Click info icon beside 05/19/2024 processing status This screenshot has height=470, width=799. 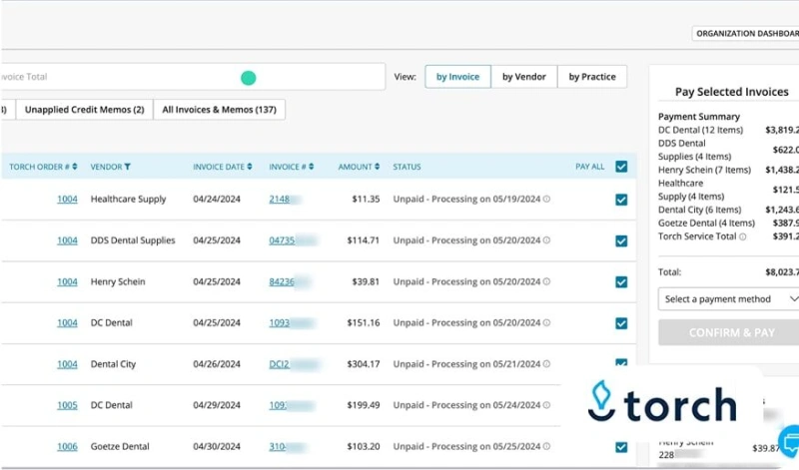point(546,200)
